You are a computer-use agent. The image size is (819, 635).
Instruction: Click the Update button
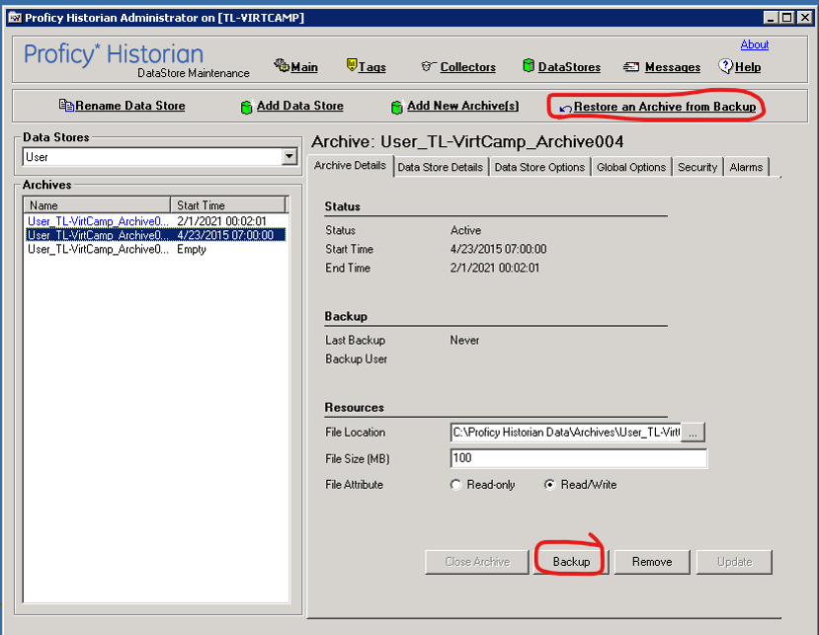coord(734,562)
